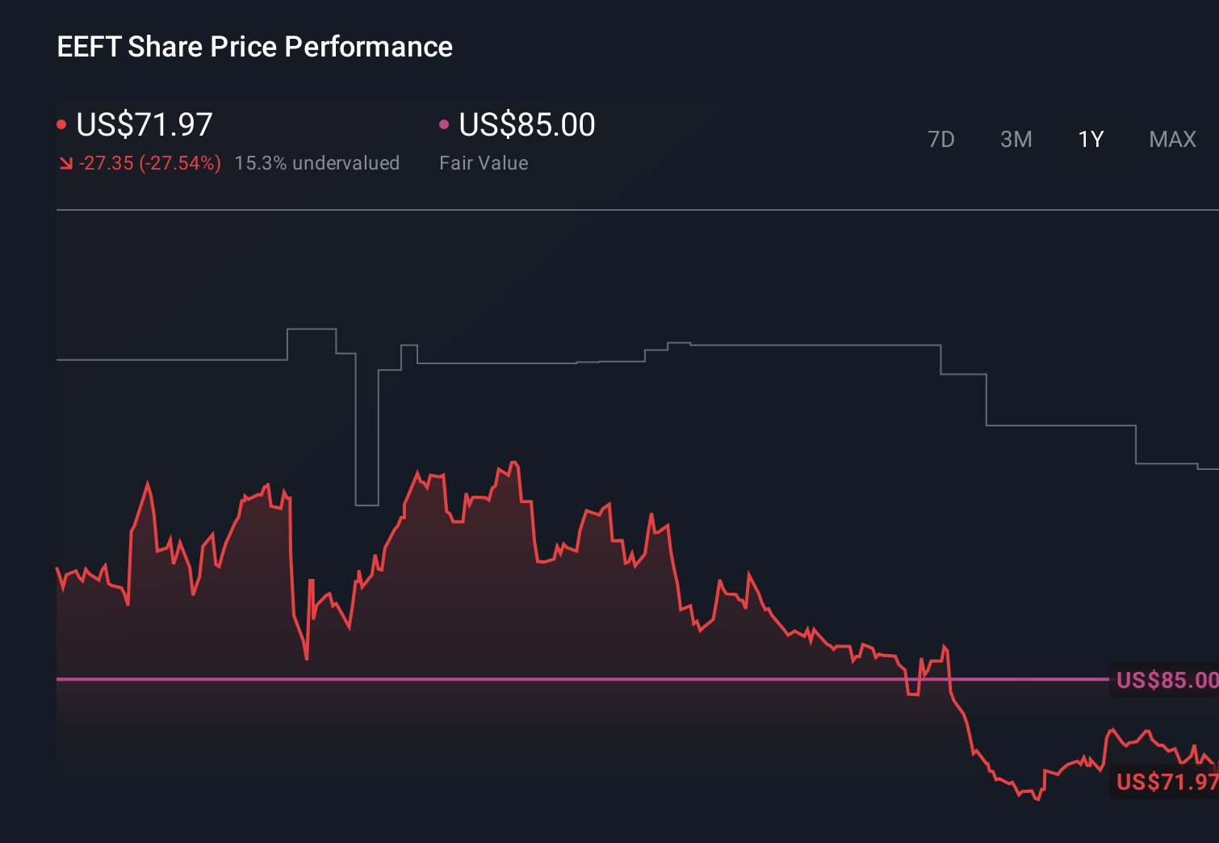Image resolution: width=1219 pixels, height=843 pixels.
Task: Toggle the Fair Value series via its dot
Action: [x=443, y=124]
